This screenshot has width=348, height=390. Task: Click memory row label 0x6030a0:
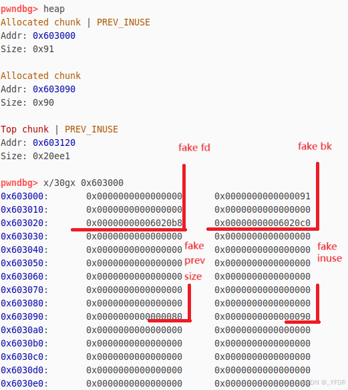pyautogui.click(x=24, y=330)
